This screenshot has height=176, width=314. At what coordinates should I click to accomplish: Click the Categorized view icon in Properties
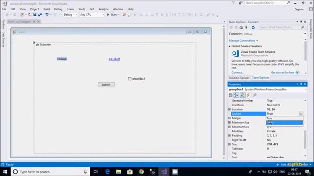pos(231,95)
